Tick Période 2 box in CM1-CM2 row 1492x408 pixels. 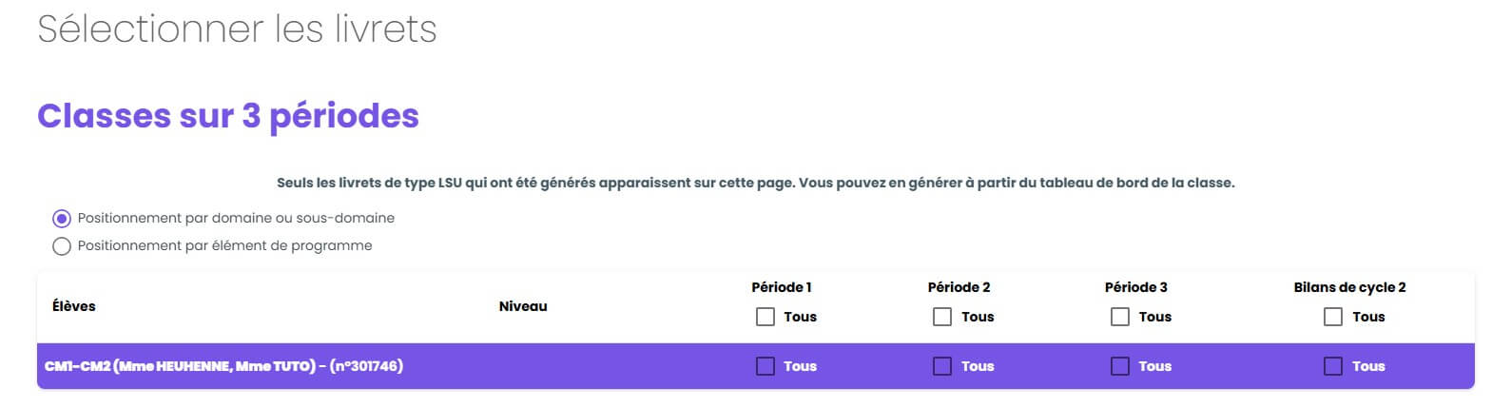[942, 366]
